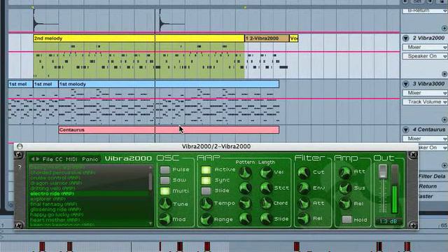Screen dimensions: 448x252
Task: Adjust the Amp Att knob
Action: click(344, 172)
